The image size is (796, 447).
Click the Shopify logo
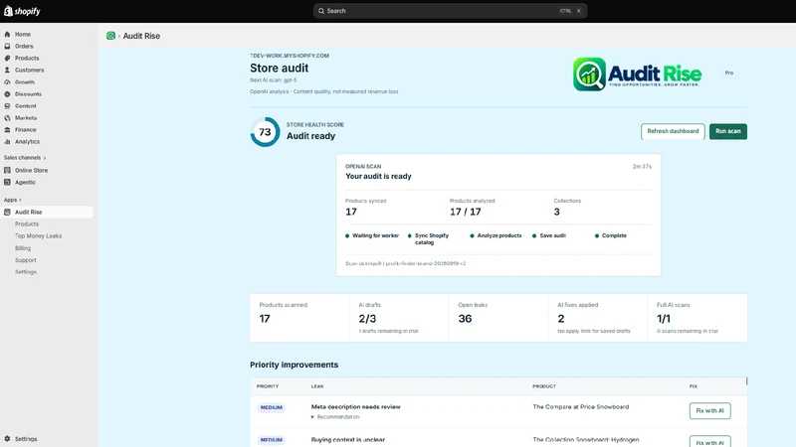tap(22, 11)
